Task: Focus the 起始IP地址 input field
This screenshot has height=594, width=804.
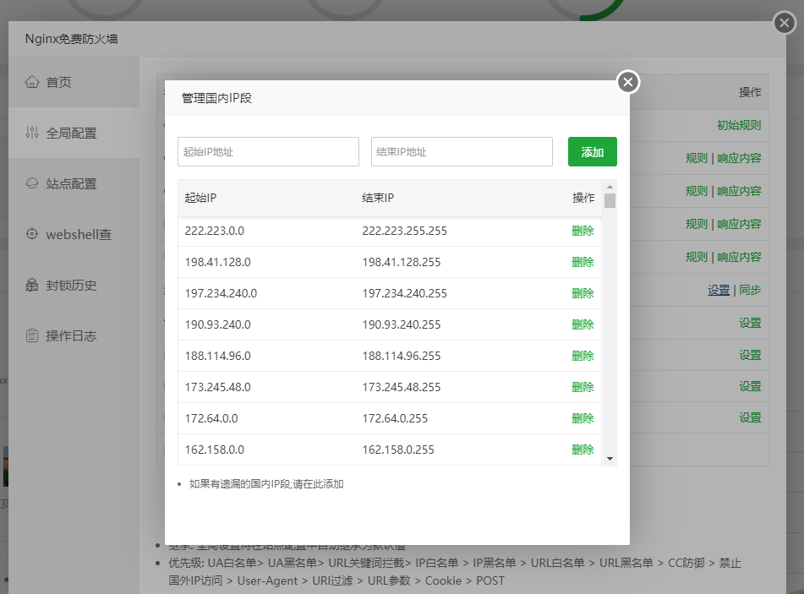Action: (268, 152)
